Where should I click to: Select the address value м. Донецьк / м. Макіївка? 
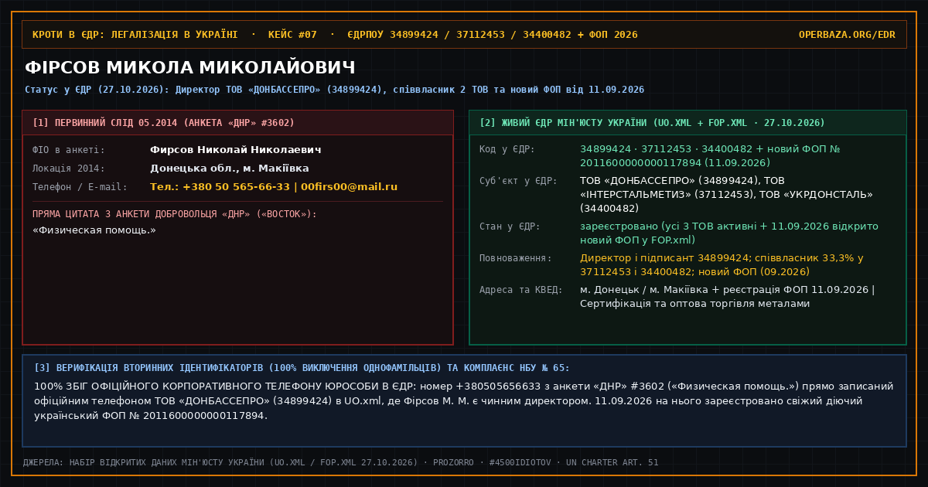click(728, 297)
